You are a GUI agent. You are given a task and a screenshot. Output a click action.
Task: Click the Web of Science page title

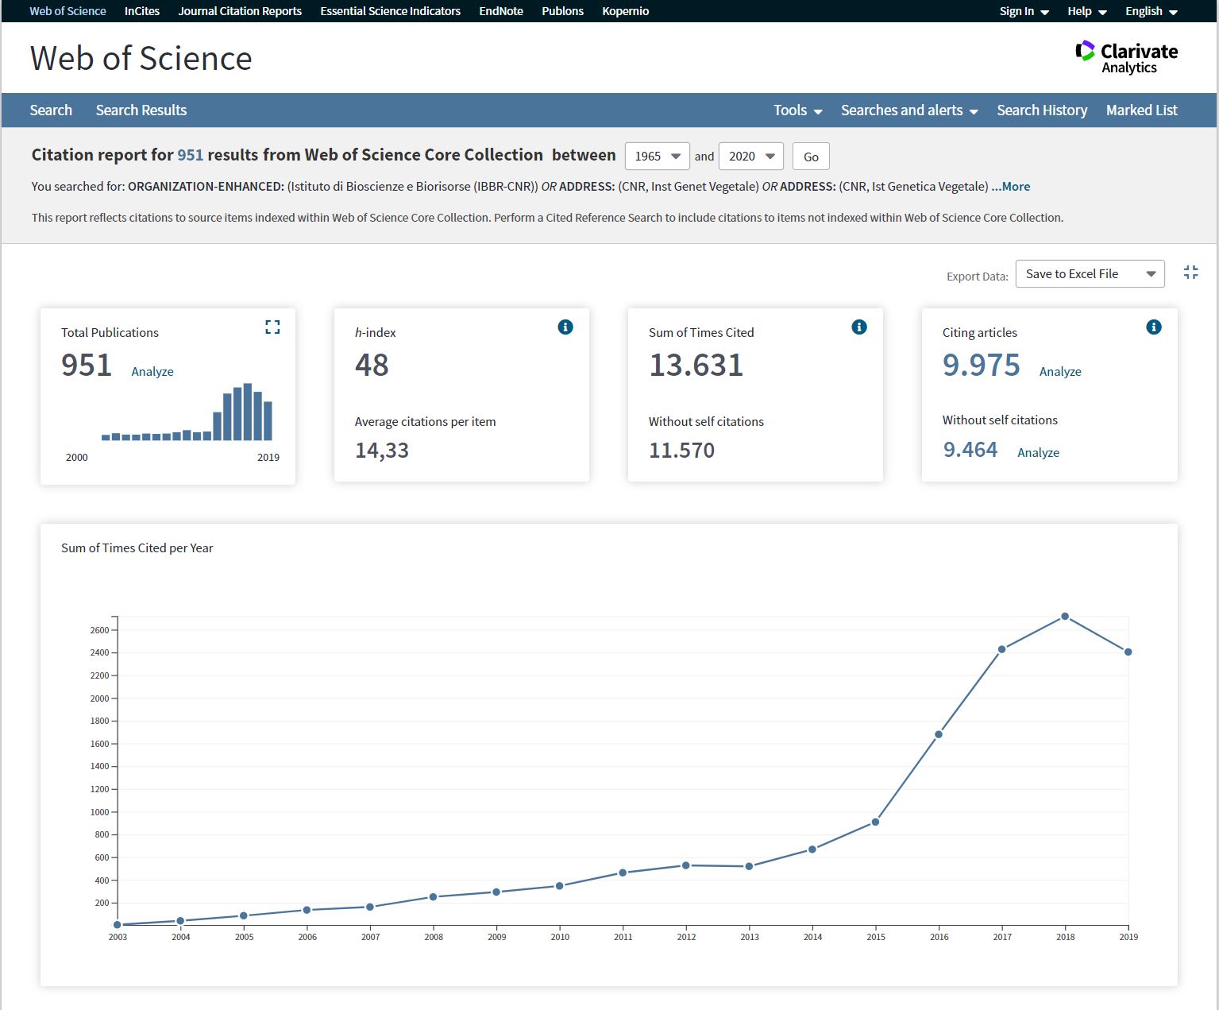(x=141, y=58)
